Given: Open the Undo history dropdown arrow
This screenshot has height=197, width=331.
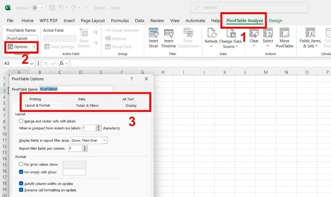Looking at the screenshot, I should pyautogui.click(x=67, y=7).
